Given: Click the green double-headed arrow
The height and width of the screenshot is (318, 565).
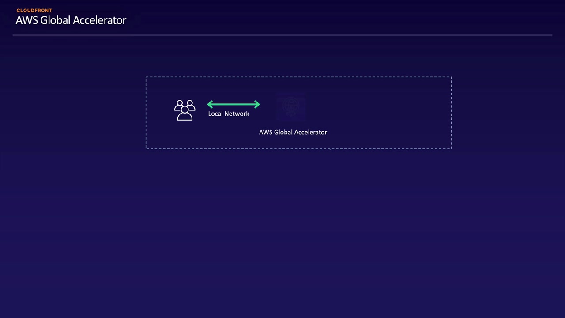Looking at the screenshot, I should tap(234, 105).
